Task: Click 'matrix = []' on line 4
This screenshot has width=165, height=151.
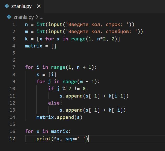Action: pyautogui.click(x=41, y=46)
